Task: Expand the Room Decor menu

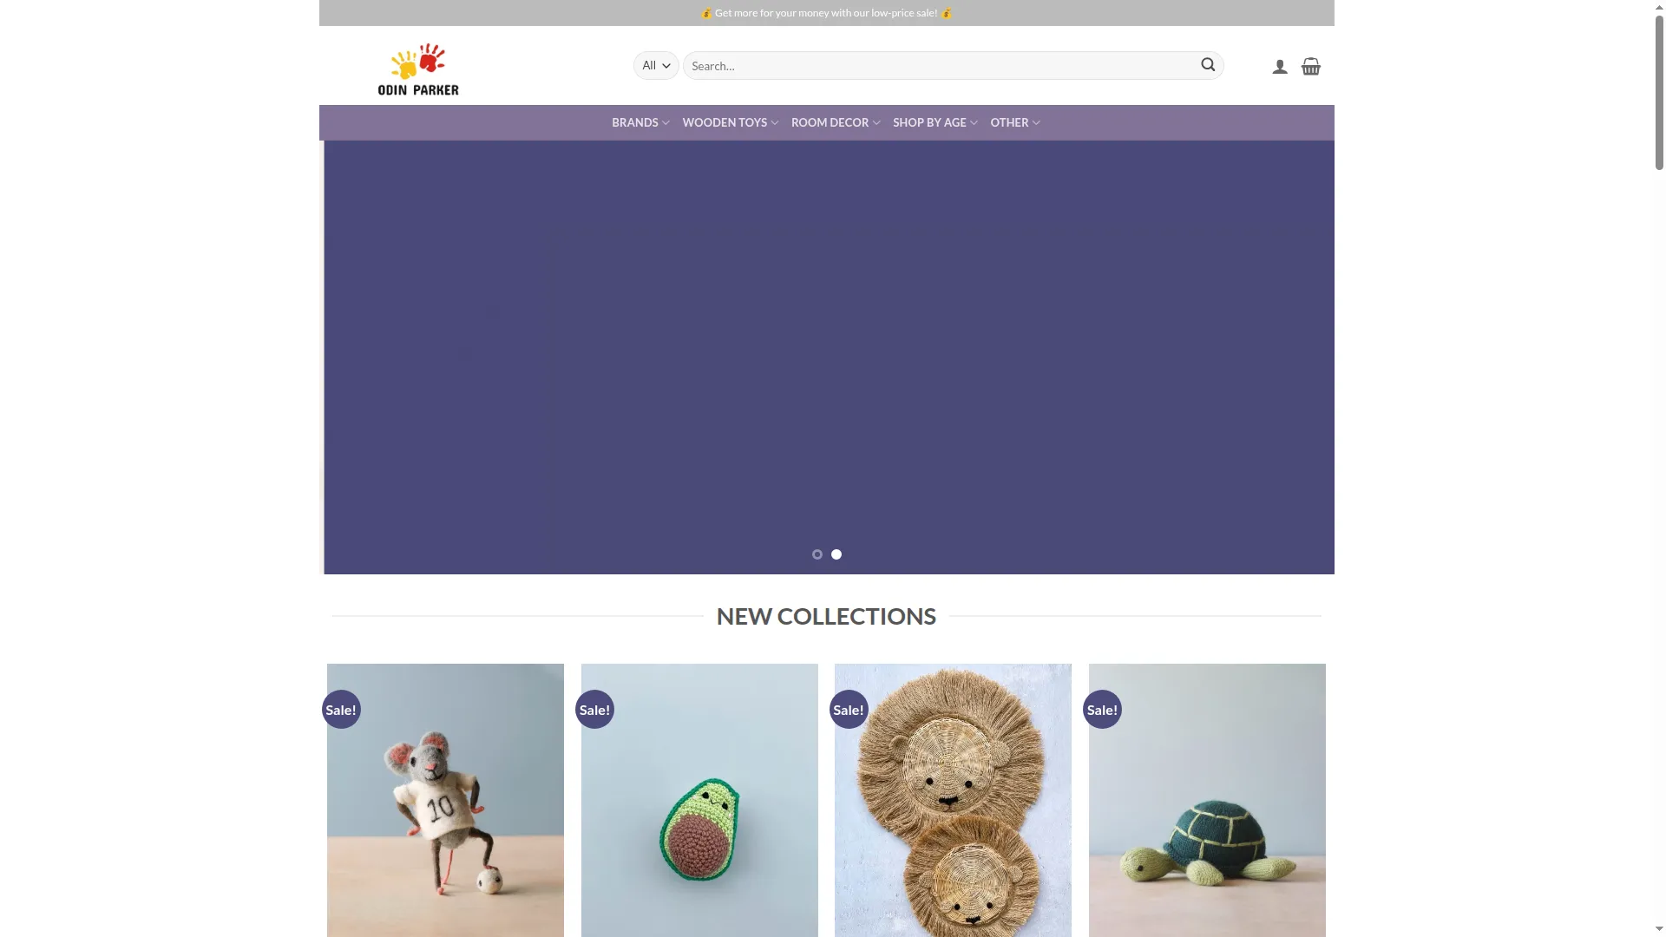Action: click(x=836, y=122)
